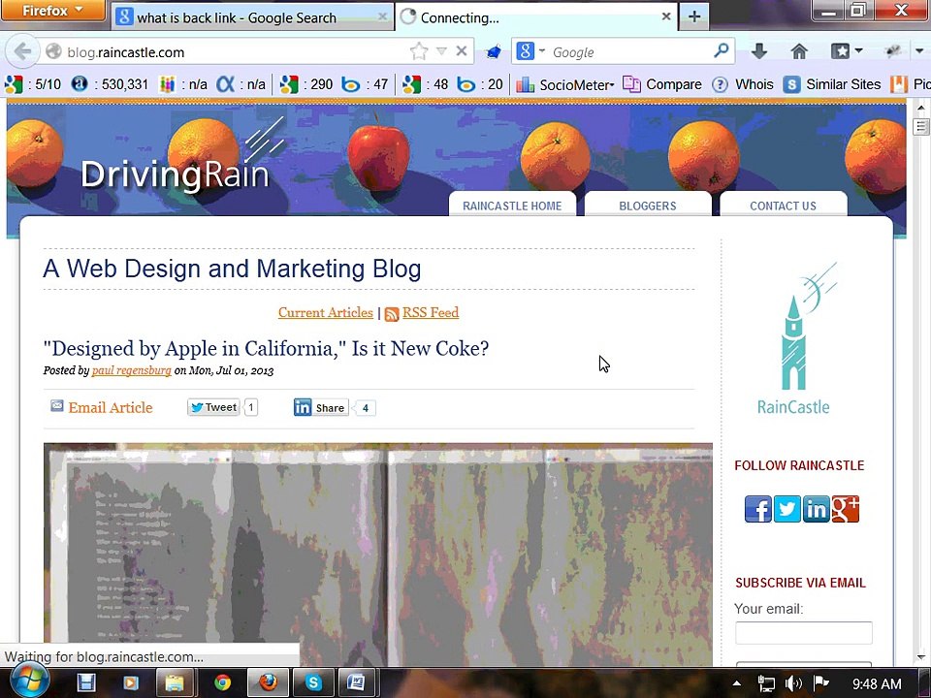Click the Google backlinks 48 indicator
931x698 pixels.
pos(426,84)
